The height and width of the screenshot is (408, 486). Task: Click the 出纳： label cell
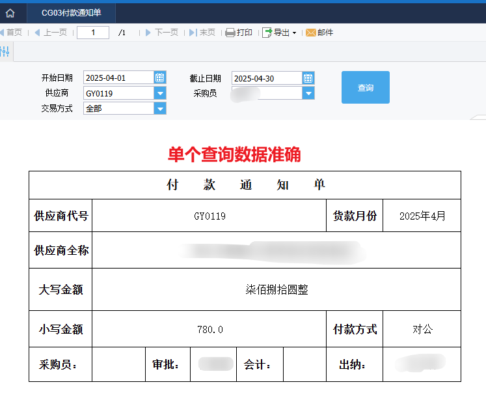(355, 364)
